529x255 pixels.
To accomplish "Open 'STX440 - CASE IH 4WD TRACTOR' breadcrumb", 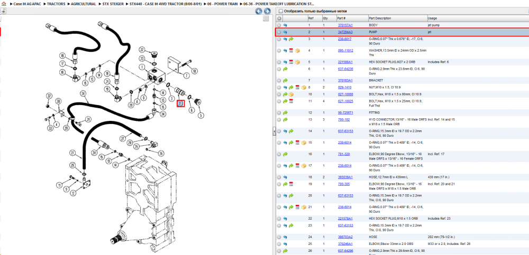I will [x=165, y=4].
